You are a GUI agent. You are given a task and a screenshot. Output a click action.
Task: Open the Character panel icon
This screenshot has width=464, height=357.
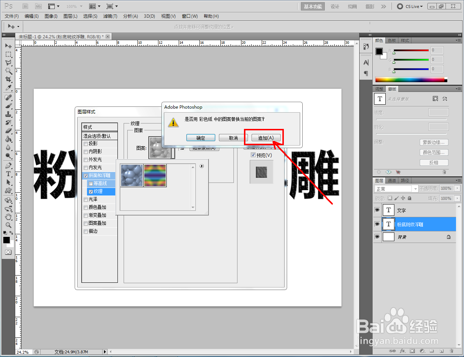tap(366, 63)
